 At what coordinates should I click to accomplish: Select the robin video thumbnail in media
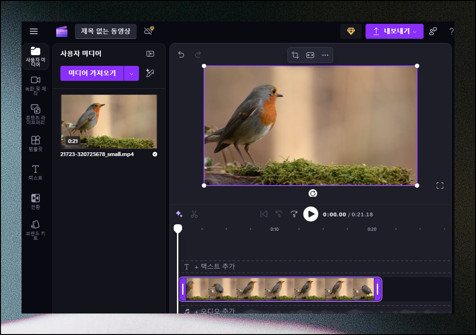[x=109, y=121]
